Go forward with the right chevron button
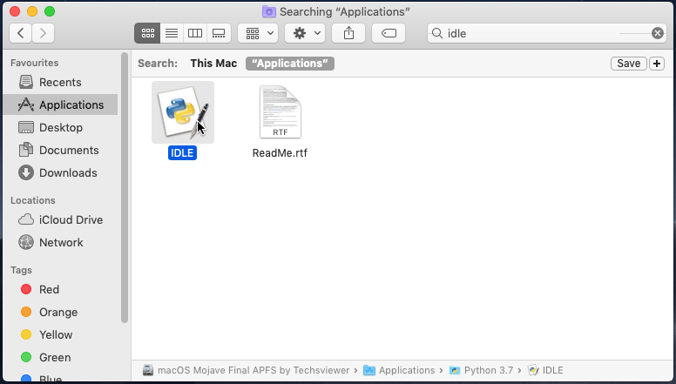 pos(43,33)
